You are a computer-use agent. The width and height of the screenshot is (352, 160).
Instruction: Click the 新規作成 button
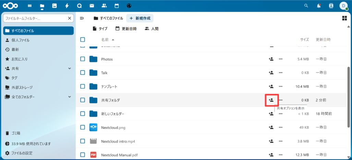coord(140,18)
